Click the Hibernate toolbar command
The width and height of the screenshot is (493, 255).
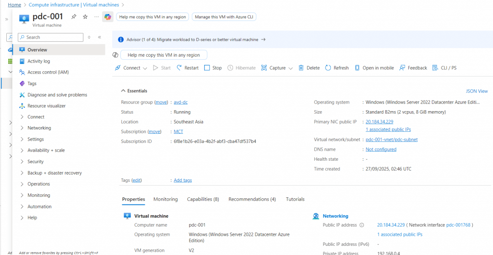click(x=241, y=68)
